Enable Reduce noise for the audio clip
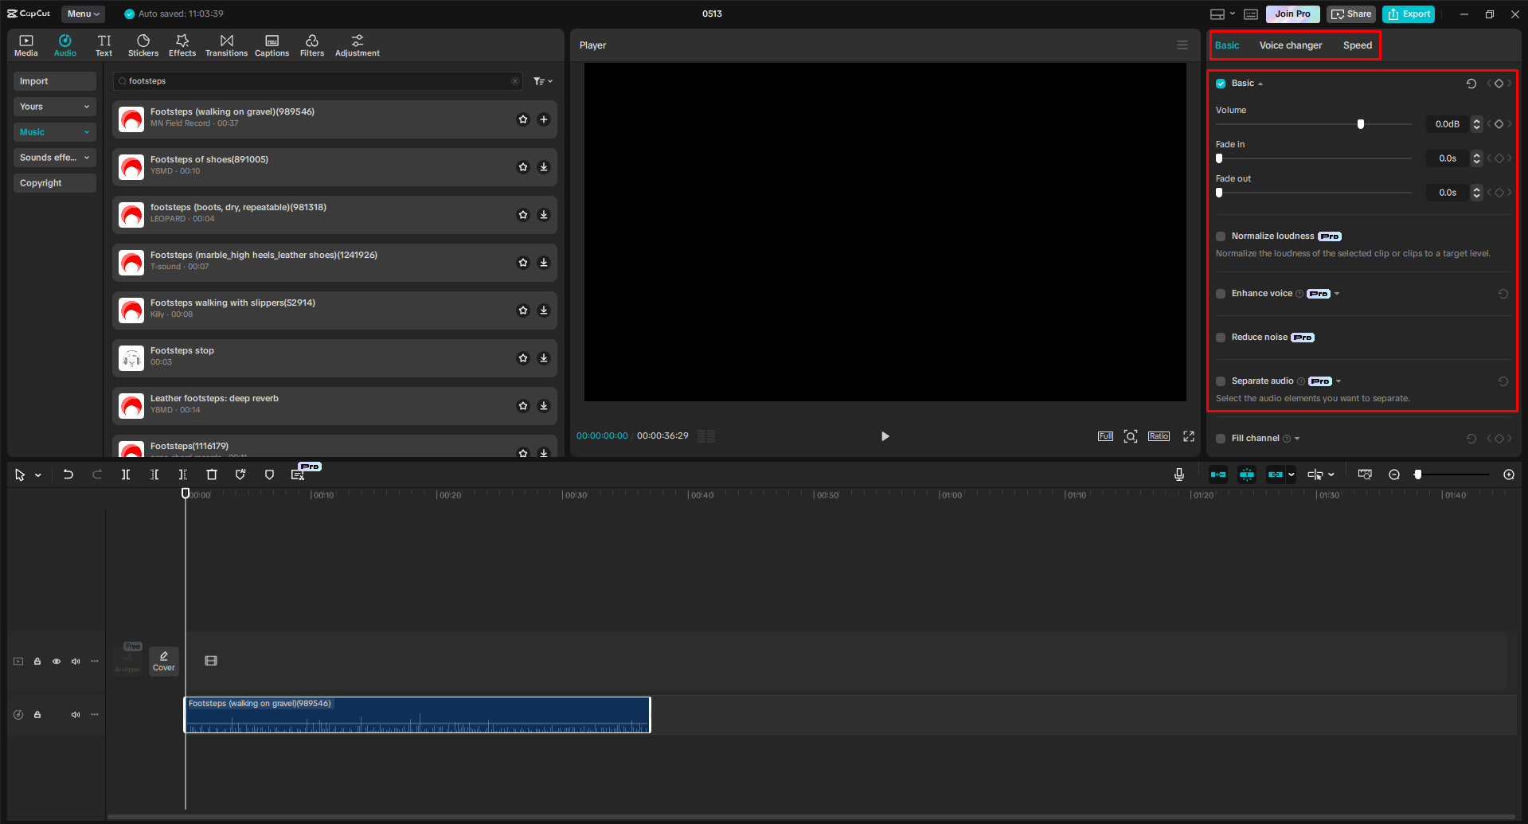This screenshot has height=824, width=1528. coord(1220,337)
